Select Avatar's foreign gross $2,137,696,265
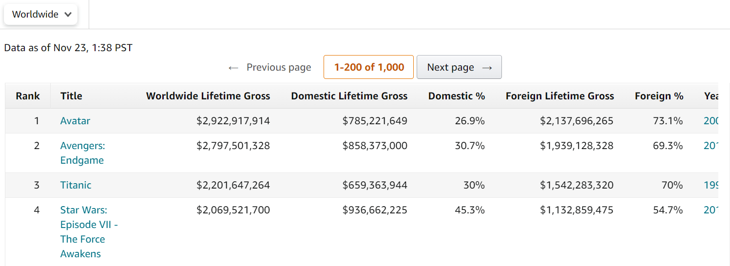Image resolution: width=730 pixels, height=266 pixels. pyautogui.click(x=577, y=121)
